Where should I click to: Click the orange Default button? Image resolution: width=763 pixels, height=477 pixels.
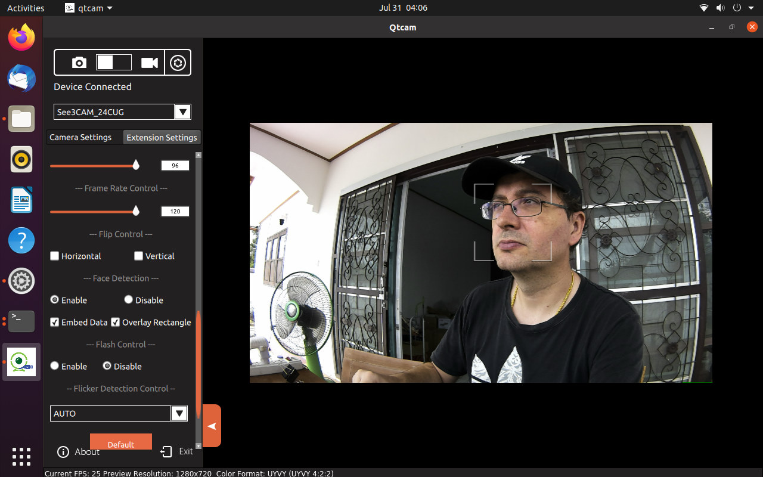click(x=121, y=442)
